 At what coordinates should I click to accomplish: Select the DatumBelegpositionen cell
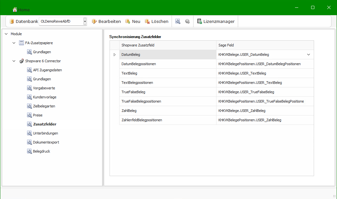[168, 64]
